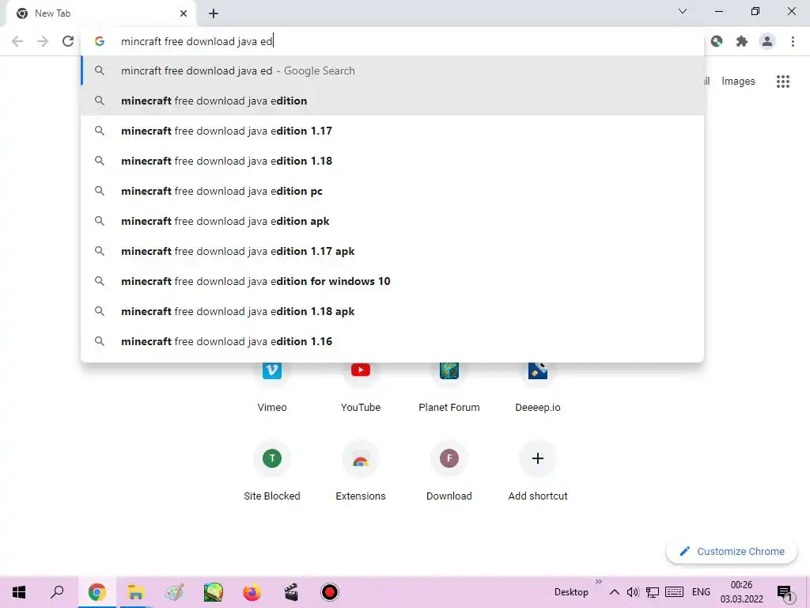Open the volume speaker icon
The height and width of the screenshot is (608, 810).
click(x=633, y=592)
